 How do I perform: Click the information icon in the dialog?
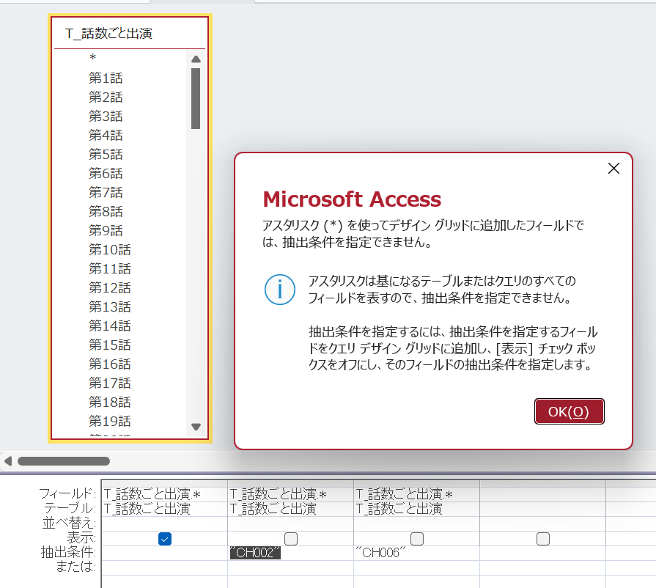[280, 290]
